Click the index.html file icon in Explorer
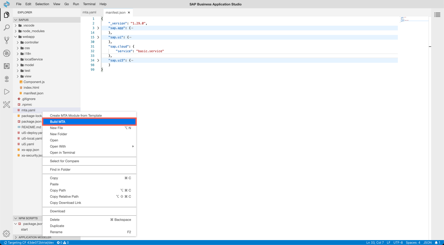The image size is (444, 245). (21, 88)
